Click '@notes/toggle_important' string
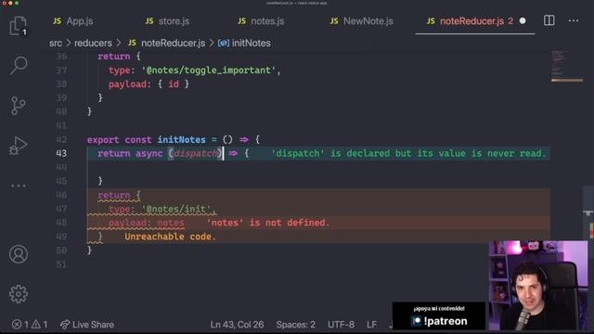 (208, 71)
